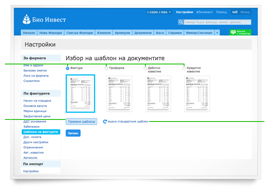
Task: Click the search magnifier icon
Action: click(180, 22)
